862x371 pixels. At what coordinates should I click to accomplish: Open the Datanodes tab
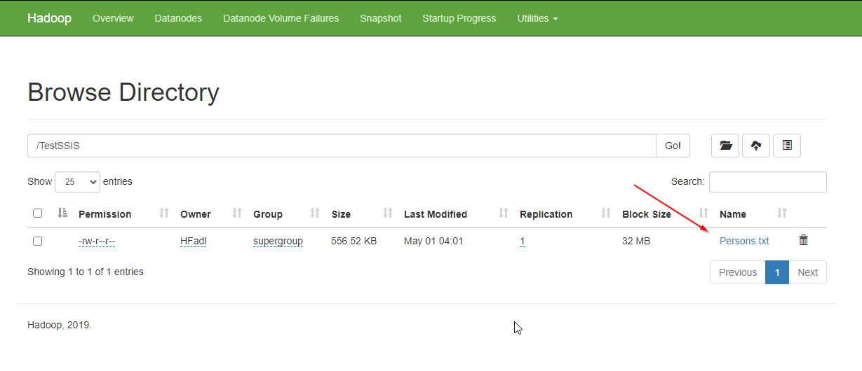point(178,18)
